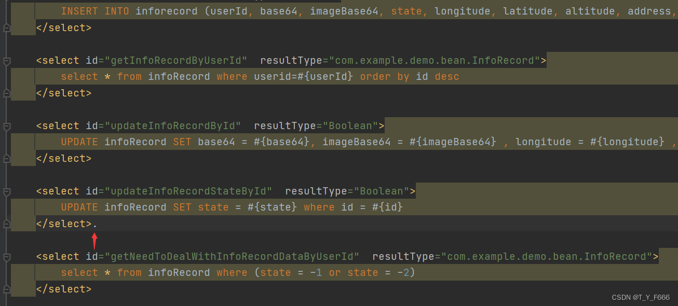Click the fold-end gutter icon near the final closing select tag
Viewport: 678px width, 306px height.
[6, 289]
